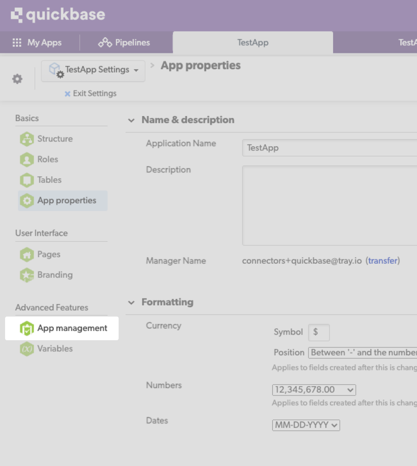Open Roles settings via its icon
417x466 pixels.
[26, 159]
